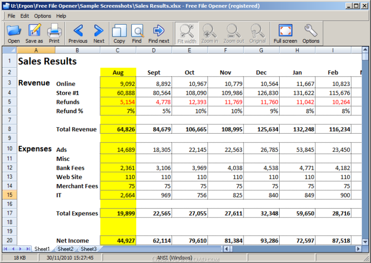
Task: Click the Feb Net Income value 87,518
Action: pyautogui.click(x=333, y=241)
